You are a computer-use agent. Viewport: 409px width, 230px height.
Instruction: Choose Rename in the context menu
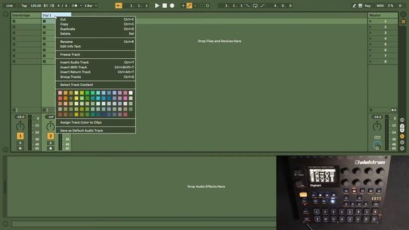coord(95,42)
